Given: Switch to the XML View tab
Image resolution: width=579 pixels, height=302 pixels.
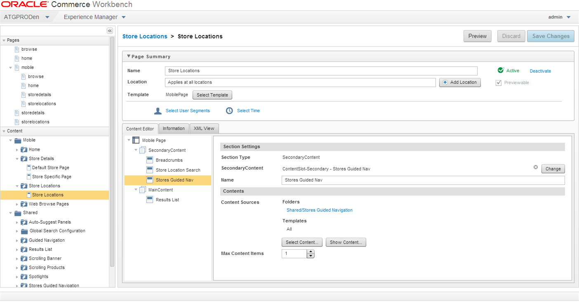Looking at the screenshot, I should (x=204, y=128).
